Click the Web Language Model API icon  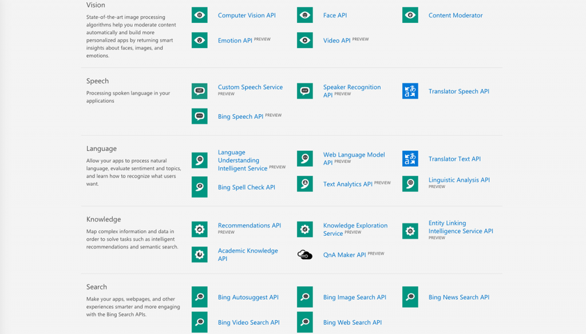tap(305, 158)
